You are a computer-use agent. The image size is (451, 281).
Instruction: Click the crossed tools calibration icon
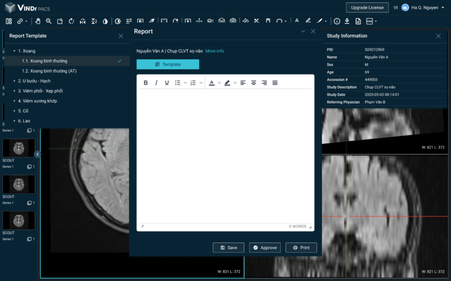click(x=257, y=21)
